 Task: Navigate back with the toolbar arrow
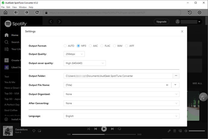(16, 12)
